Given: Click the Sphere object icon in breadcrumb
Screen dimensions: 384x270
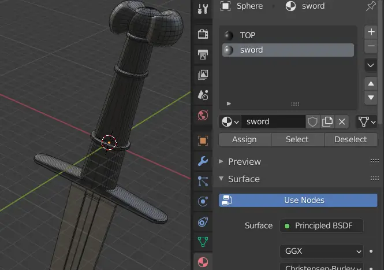Looking at the screenshot, I should [225, 6].
